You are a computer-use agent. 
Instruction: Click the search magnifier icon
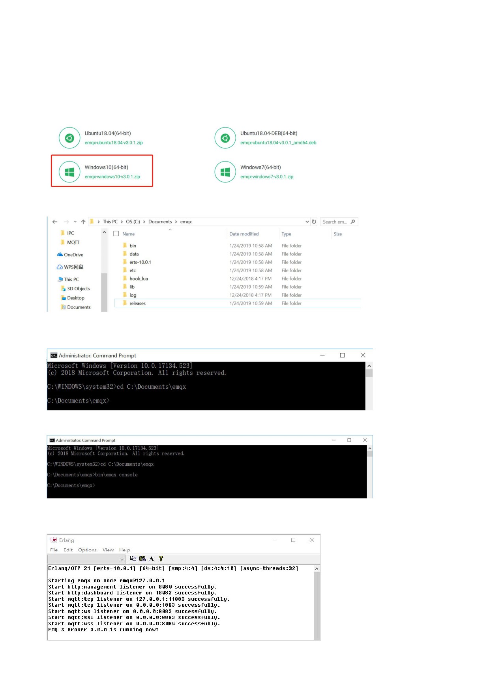click(x=353, y=222)
